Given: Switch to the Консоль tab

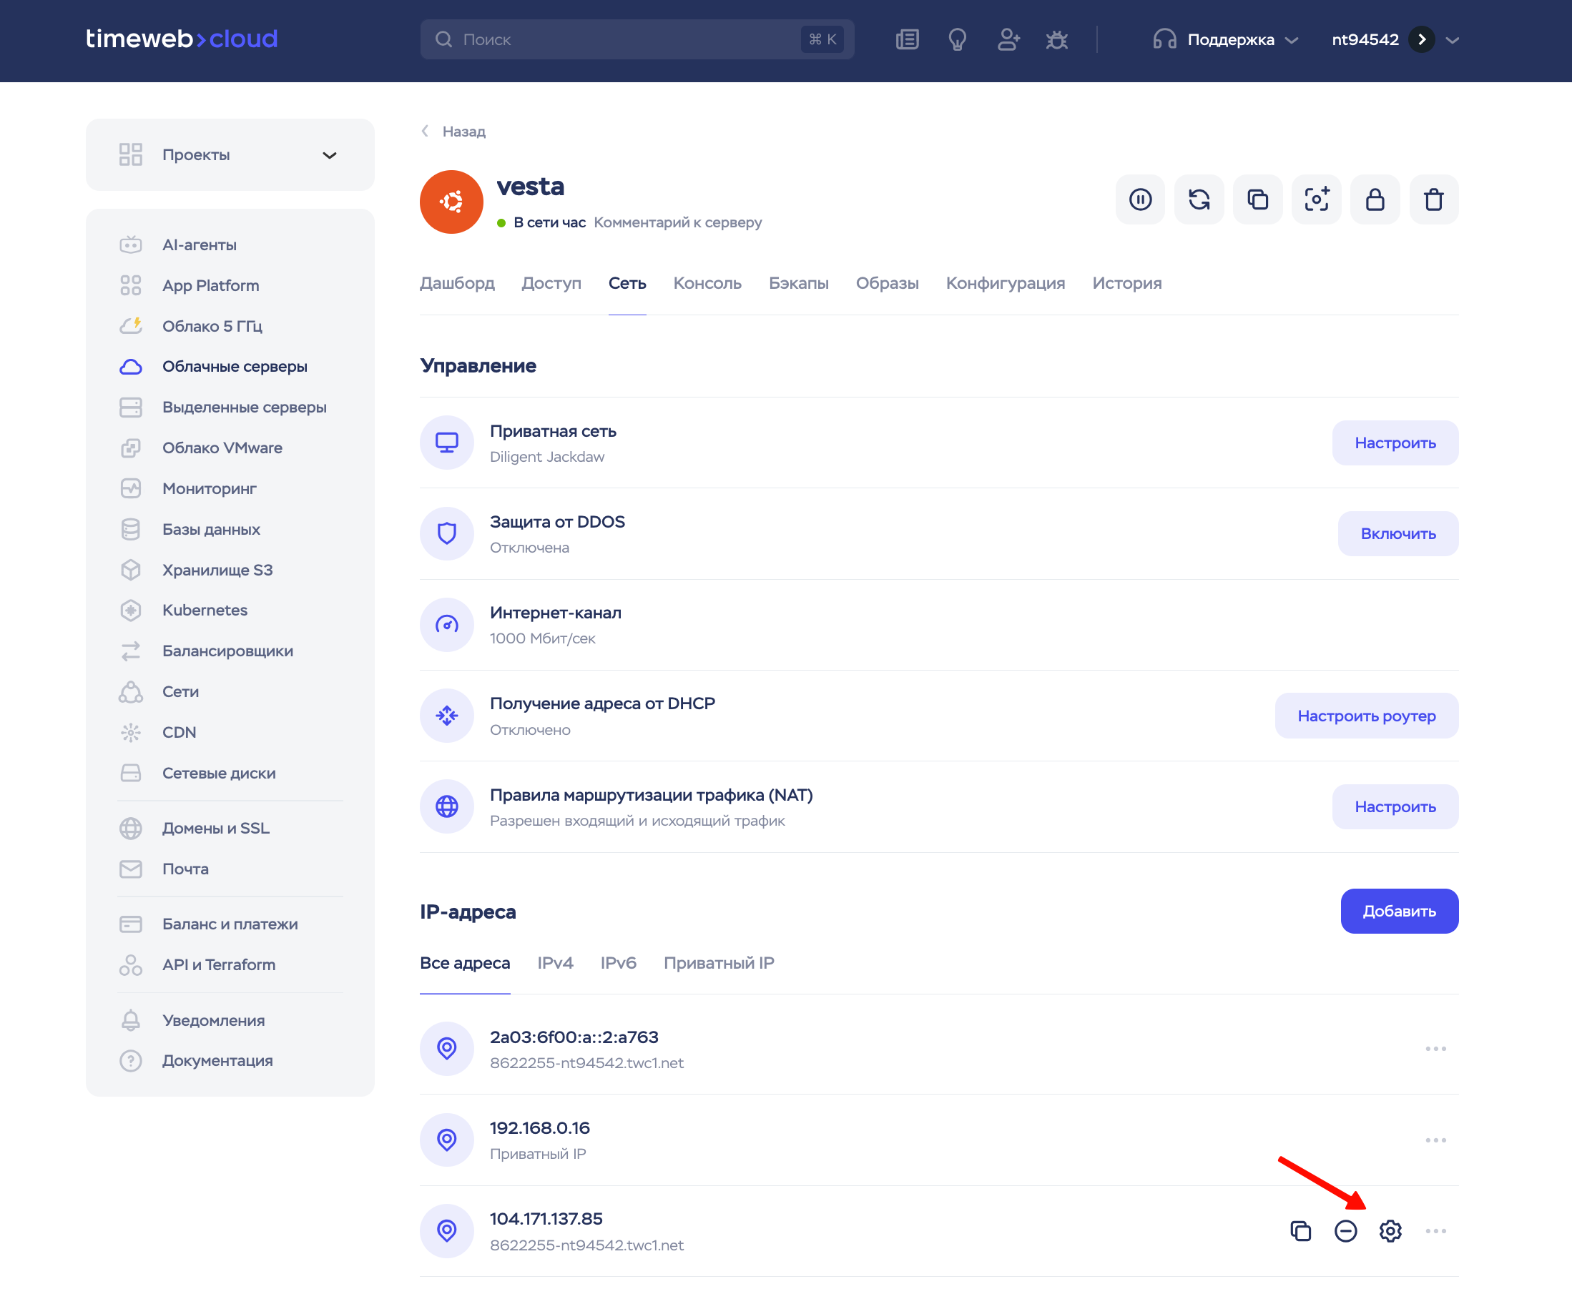Looking at the screenshot, I should pos(707,283).
